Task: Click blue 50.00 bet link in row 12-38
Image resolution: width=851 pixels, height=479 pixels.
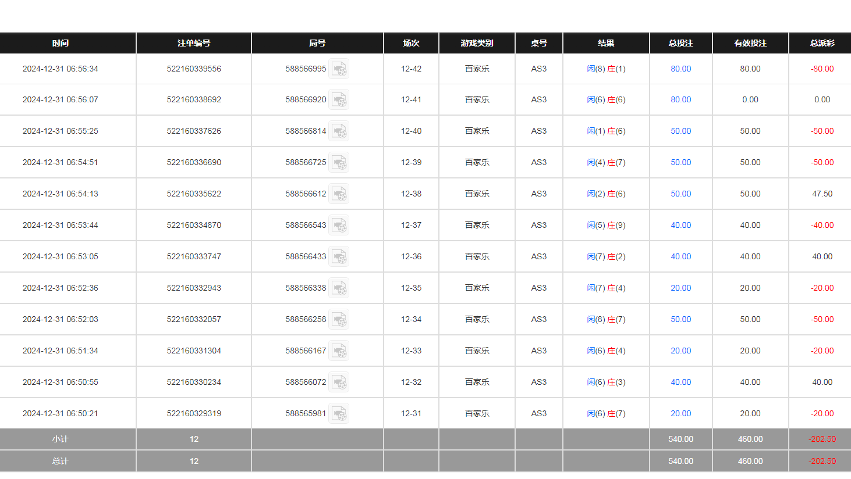Action: (x=680, y=194)
